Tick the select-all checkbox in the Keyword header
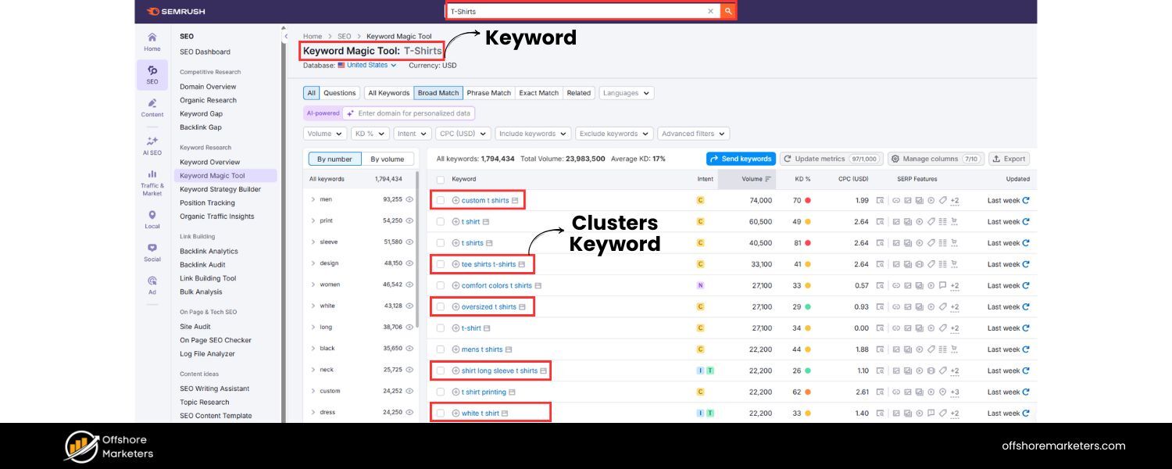This screenshot has height=469, width=1172. pos(441,179)
